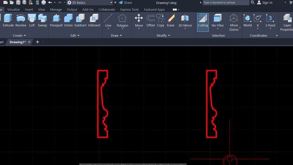The width and height of the screenshot is (293, 165).
Task: Open the Coordinates panel dialog launcher
Action: [277, 36]
